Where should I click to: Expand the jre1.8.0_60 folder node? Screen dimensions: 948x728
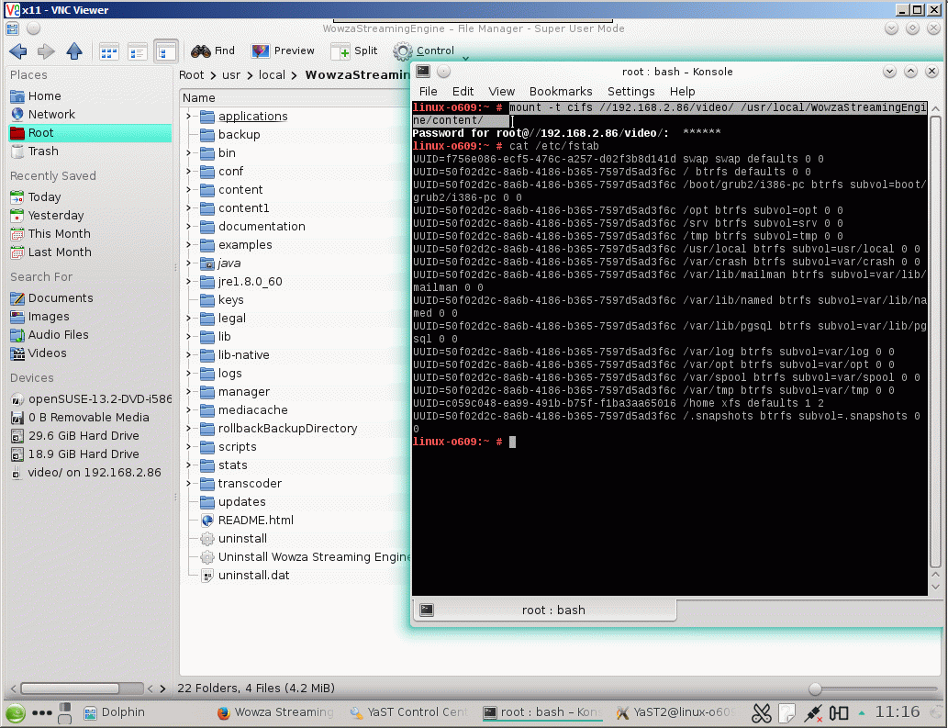pyautogui.click(x=189, y=282)
